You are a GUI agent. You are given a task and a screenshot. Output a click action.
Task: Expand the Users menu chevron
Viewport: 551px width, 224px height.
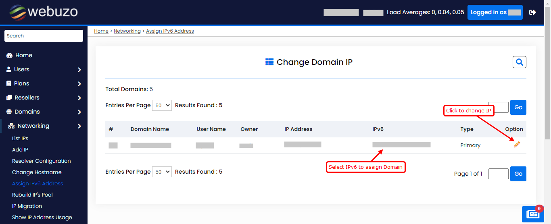[x=79, y=70]
